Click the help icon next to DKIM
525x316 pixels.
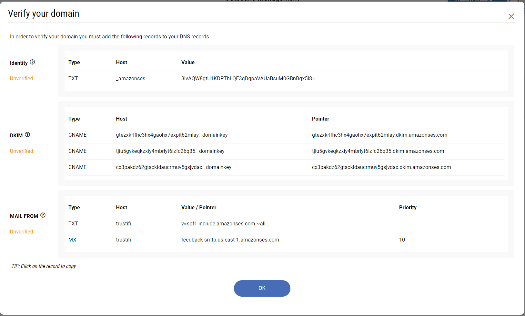pyautogui.click(x=27, y=134)
